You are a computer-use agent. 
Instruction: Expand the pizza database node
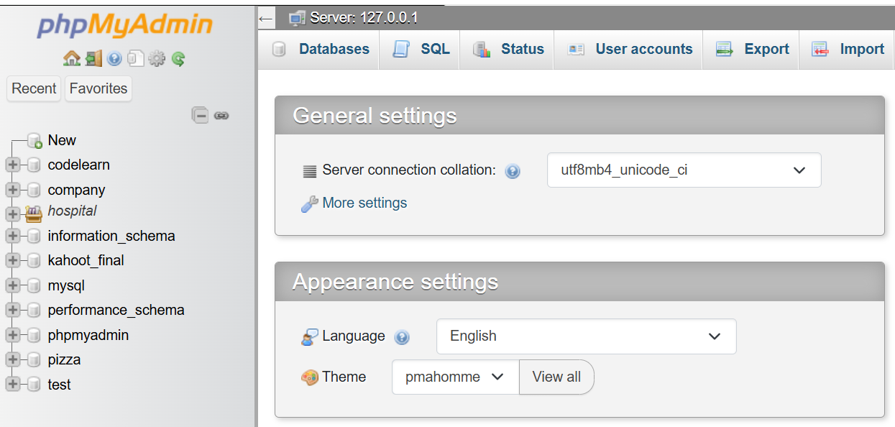point(12,360)
